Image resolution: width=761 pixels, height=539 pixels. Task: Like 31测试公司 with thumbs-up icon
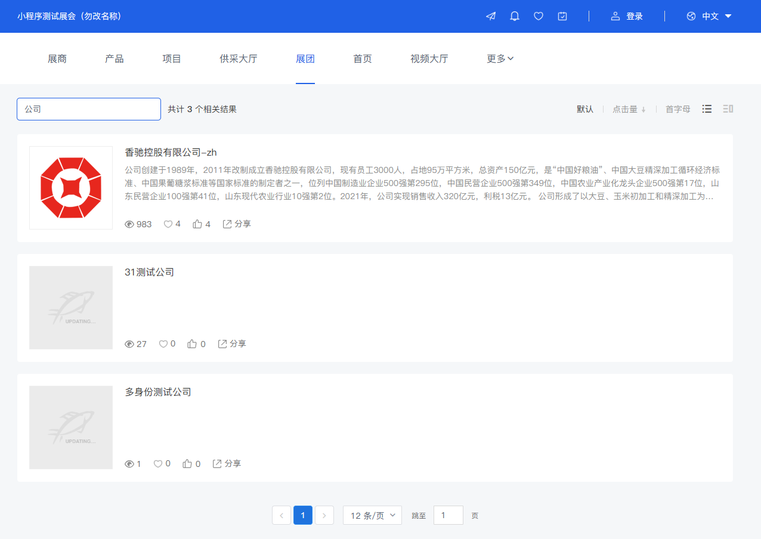pos(192,344)
